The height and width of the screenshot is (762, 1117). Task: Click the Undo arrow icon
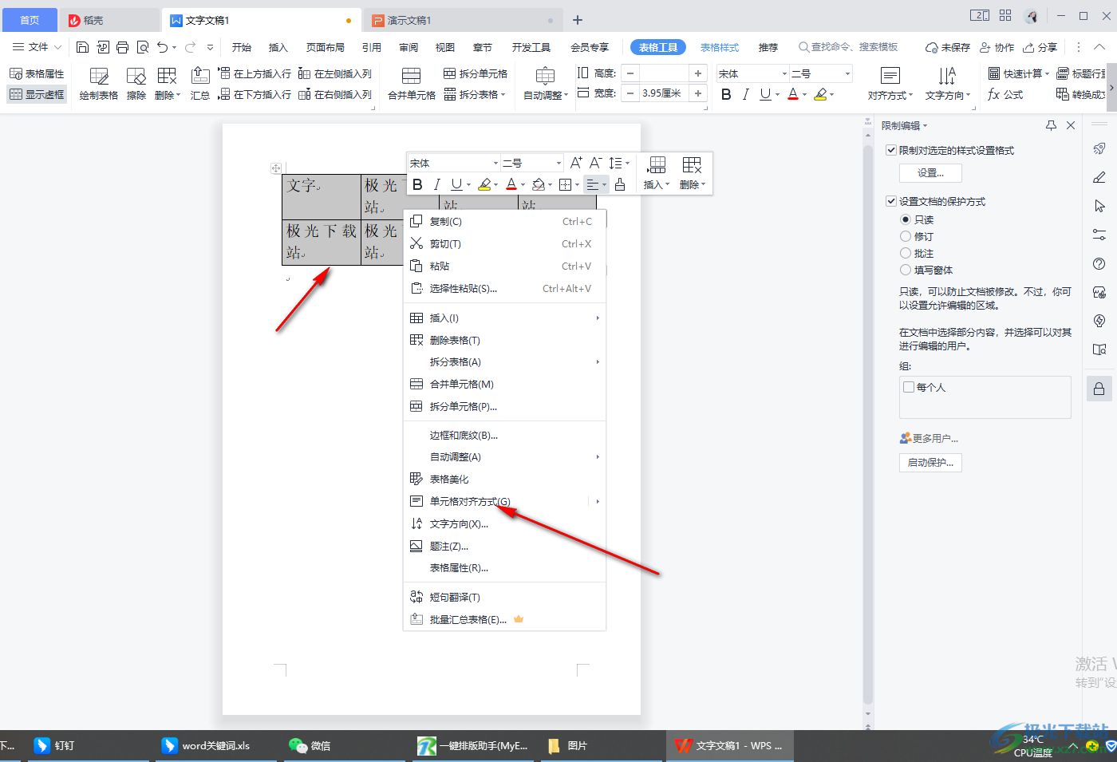(163, 47)
